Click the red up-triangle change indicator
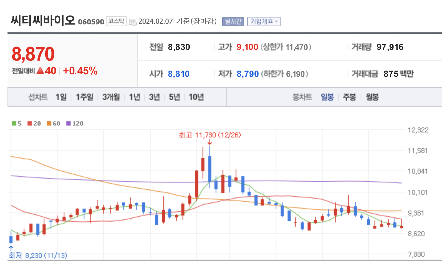The width and height of the screenshot is (442, 263). tap(40, 71)
